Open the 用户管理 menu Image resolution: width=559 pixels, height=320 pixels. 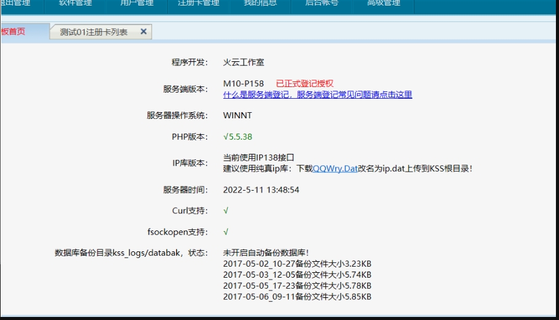click(137, 4)
